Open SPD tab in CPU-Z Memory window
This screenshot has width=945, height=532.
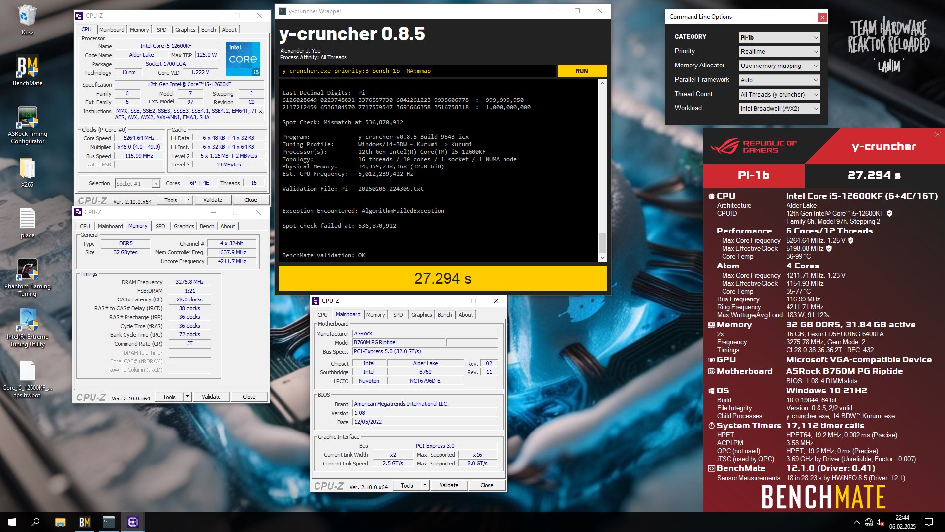160,226
